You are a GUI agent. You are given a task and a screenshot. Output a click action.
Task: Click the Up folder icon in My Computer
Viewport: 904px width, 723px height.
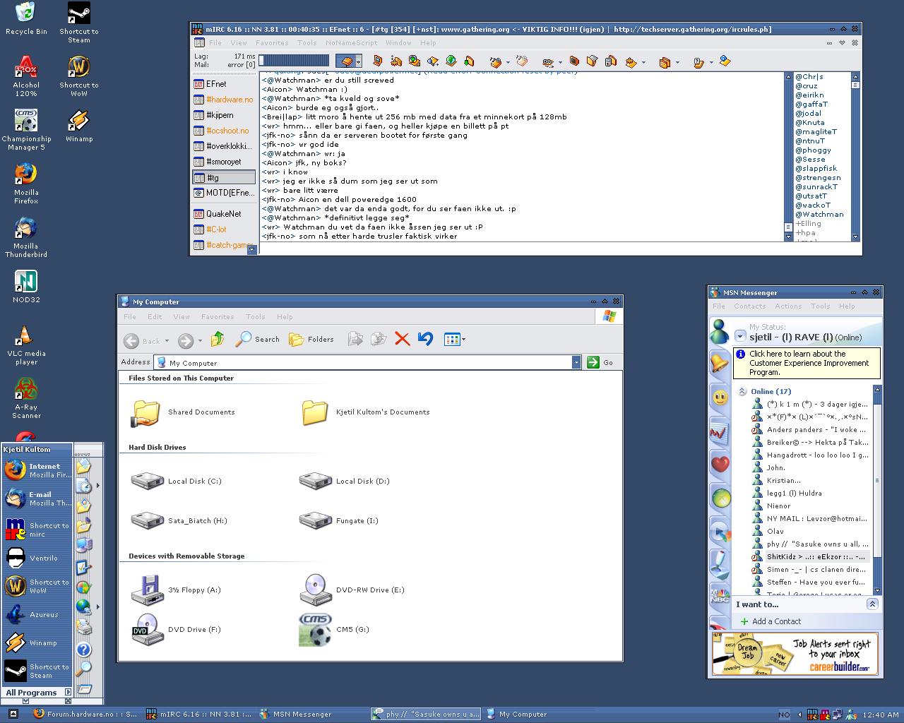218,340
